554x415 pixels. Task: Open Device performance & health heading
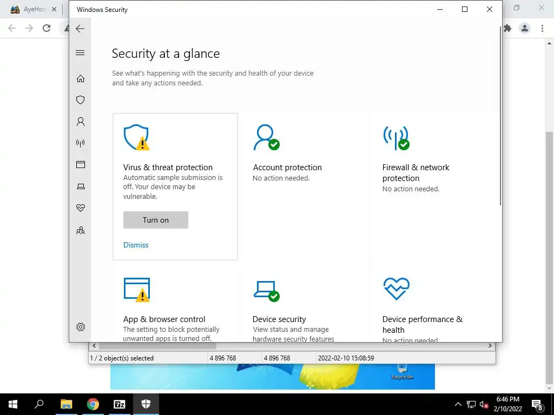[422, 324]
